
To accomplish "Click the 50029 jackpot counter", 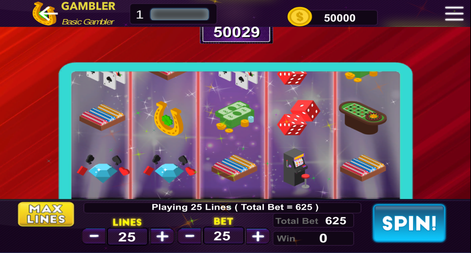I will pos(237,33).
